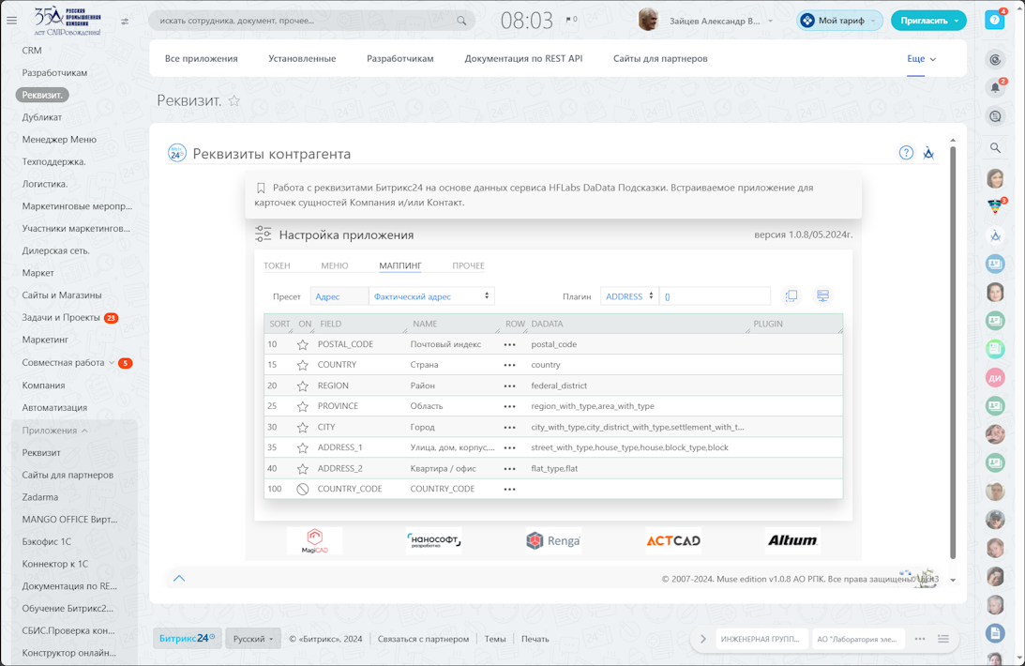Click the Пригласить button
The image size is (1025, 666).
coord(927,21)
